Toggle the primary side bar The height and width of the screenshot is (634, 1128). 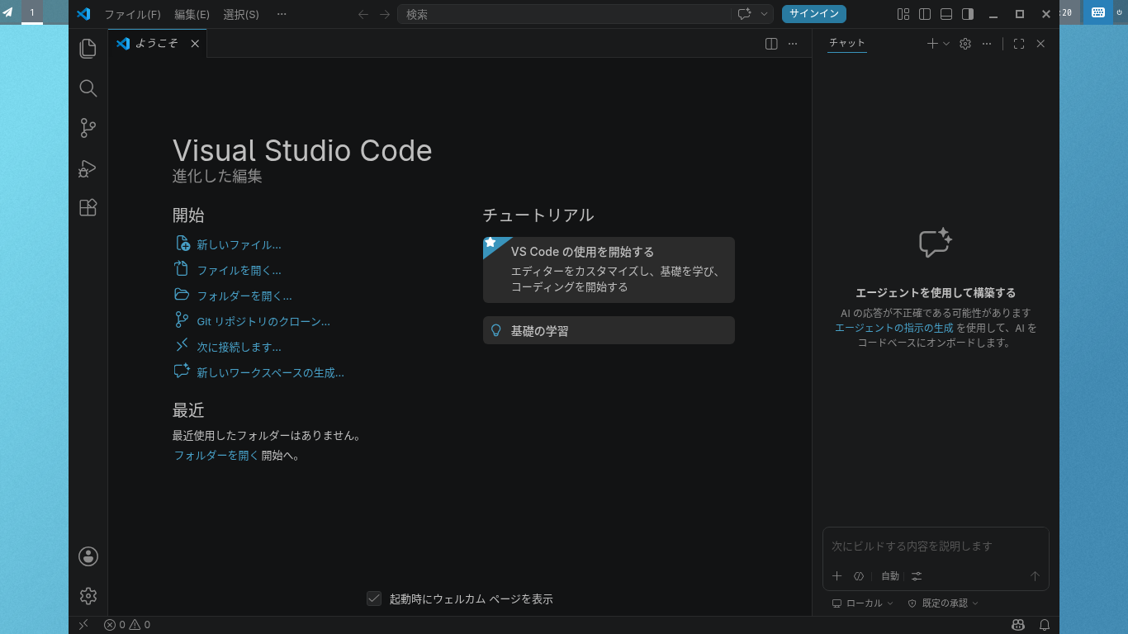(x=925, y=14)
